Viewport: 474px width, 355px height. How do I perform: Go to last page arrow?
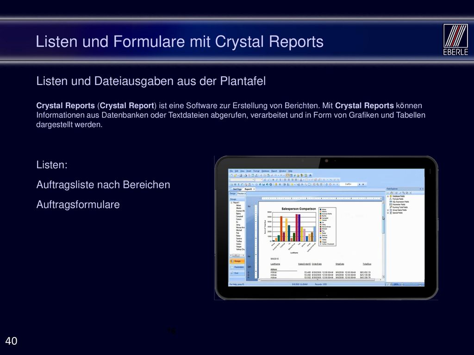(363, 184)
